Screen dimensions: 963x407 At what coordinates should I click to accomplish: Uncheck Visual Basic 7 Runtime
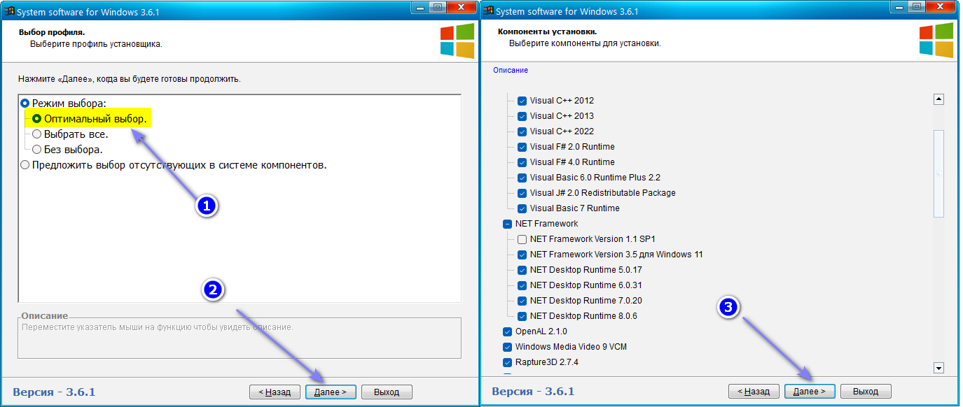pyautogui.click(x=522, y=208)
